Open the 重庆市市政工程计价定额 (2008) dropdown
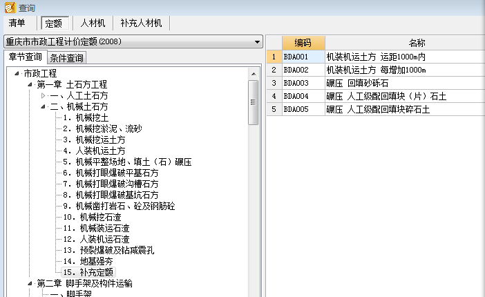The image size is (485, 297). [133, 41]
